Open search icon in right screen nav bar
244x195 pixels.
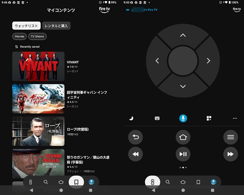[168, 182]
